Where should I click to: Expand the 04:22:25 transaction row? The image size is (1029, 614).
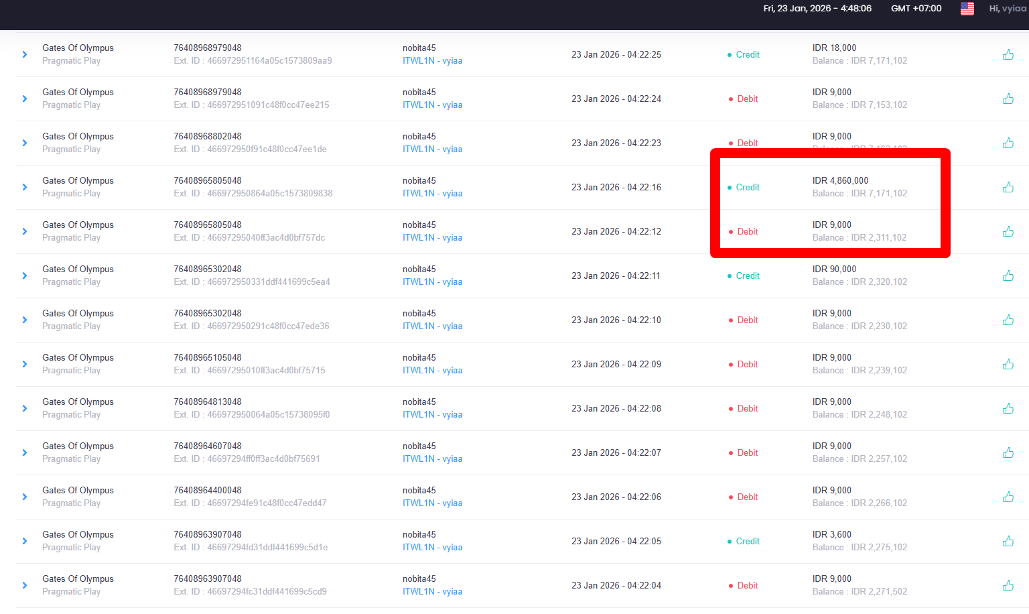(x=25, y=54)
